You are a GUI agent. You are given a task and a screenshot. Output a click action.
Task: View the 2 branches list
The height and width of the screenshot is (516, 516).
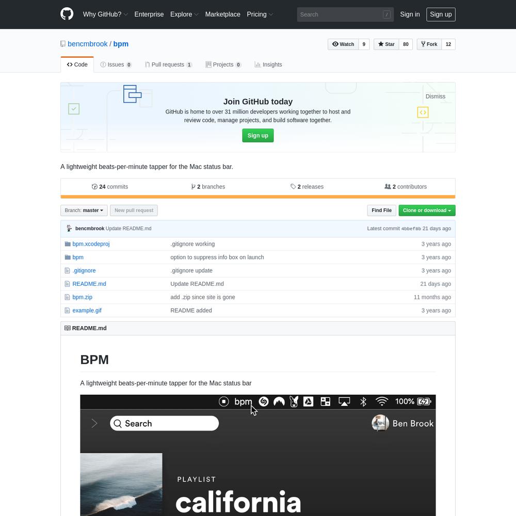(208, 187)
